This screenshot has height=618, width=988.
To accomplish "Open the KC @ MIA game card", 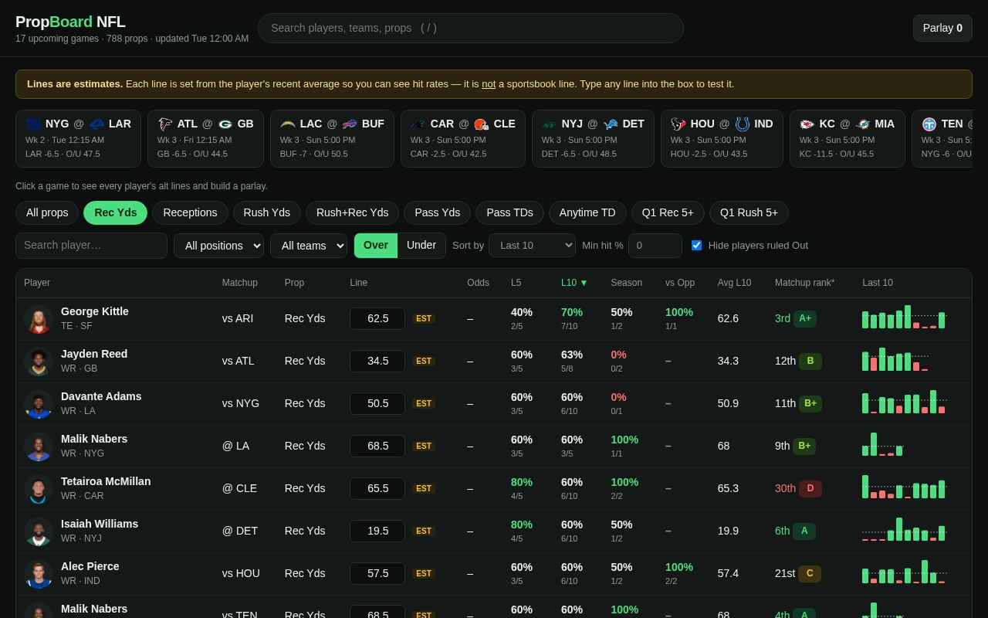I will [x=847, y=138].
